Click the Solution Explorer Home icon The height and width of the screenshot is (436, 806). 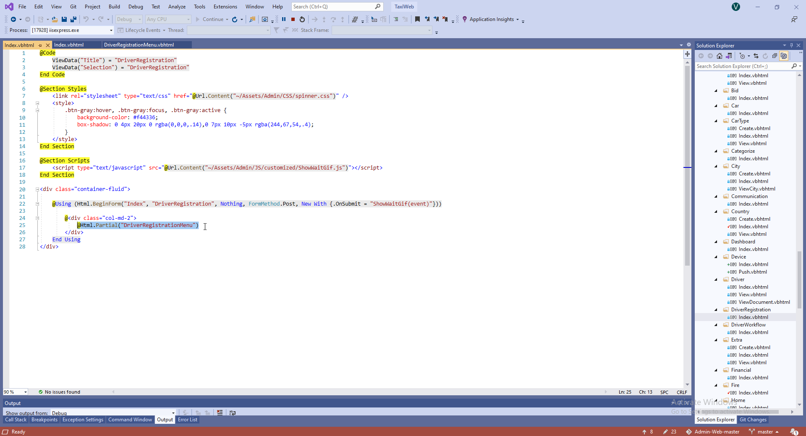click(720, 56)
